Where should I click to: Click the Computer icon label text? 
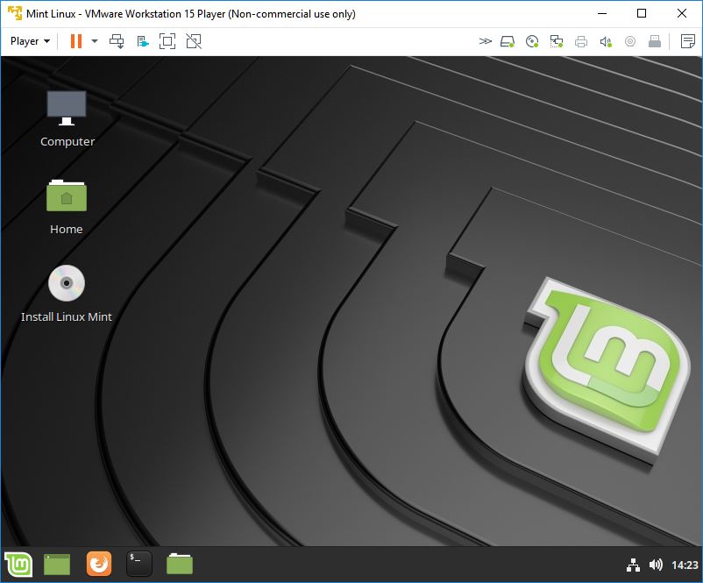[67, 142]
